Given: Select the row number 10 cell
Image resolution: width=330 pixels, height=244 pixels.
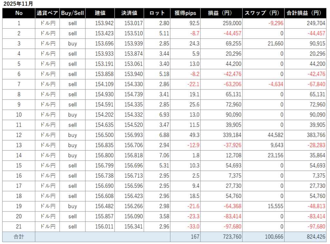Looking at the screenshot, I should tap(19, 115).
